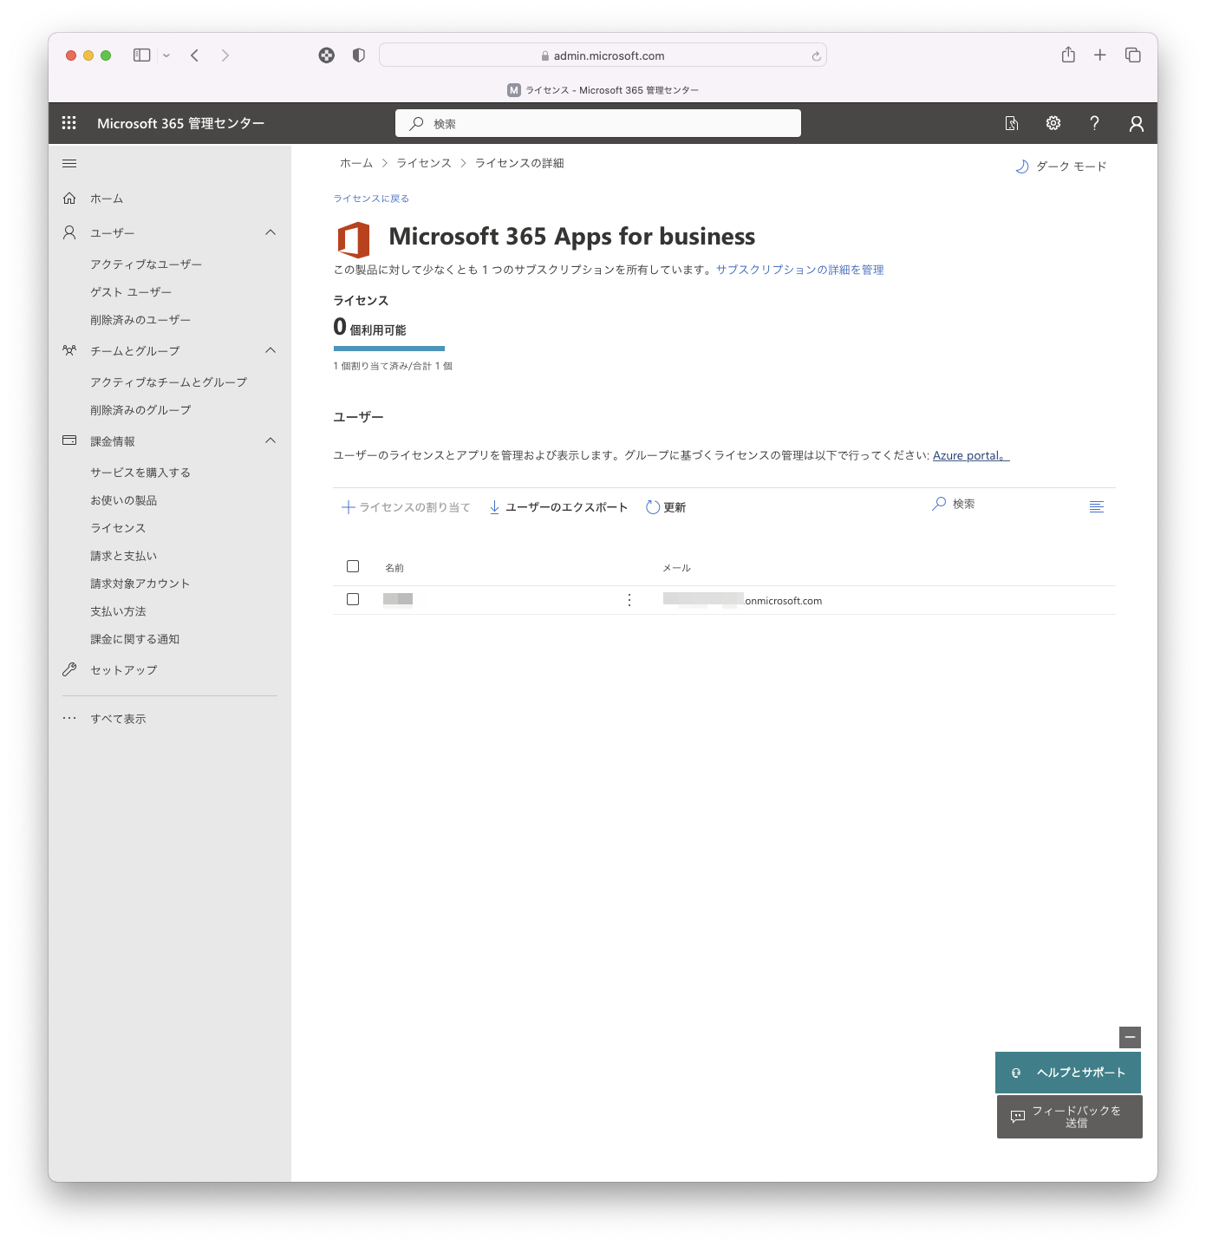This screenshot has width=1206, height=1246.
Task: Click the home icon in sidebar
Action: pyautogui.click(x=69, y=199)
